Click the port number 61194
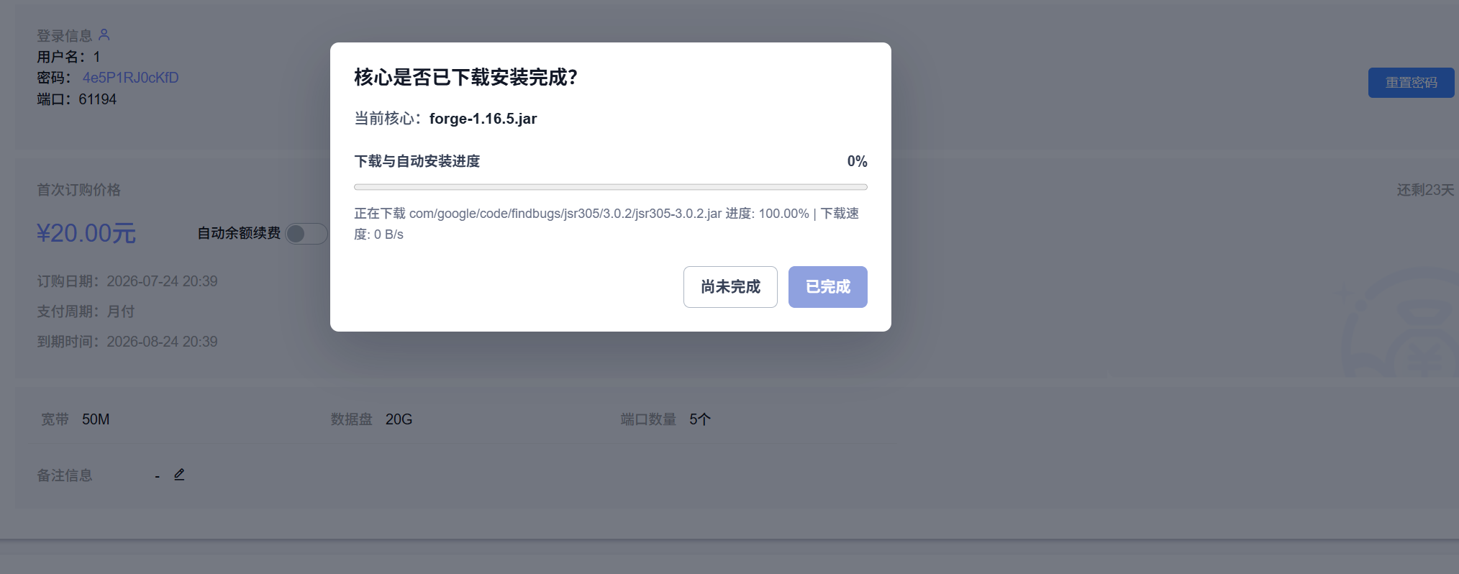The width and height of the screenshot is (1459, 574). (x=97, y=99)
